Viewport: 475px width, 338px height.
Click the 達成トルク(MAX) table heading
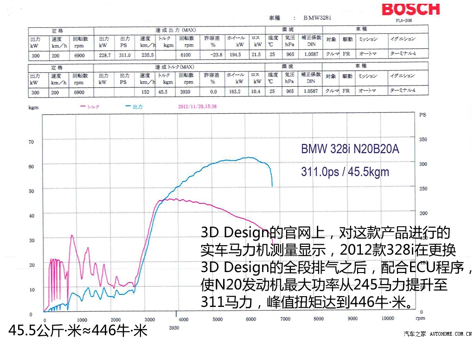tap(175, 67)
